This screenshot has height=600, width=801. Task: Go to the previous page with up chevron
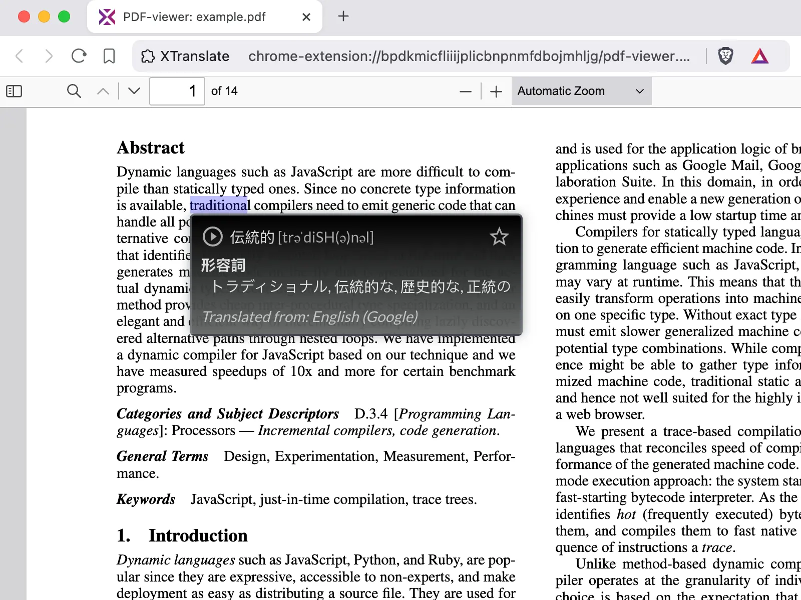click(x=103, y=91)
